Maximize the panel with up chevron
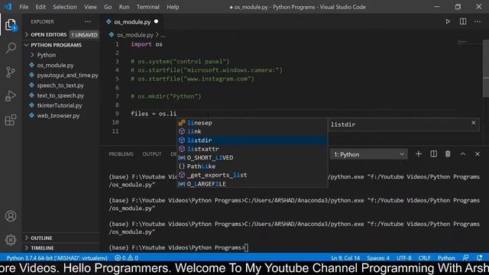489x275 pixels. pyautogui.click(x=463, y=154)
